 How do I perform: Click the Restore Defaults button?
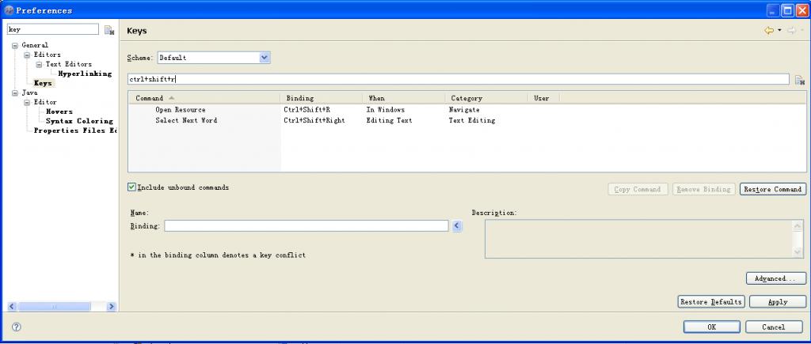coord(711,301)
